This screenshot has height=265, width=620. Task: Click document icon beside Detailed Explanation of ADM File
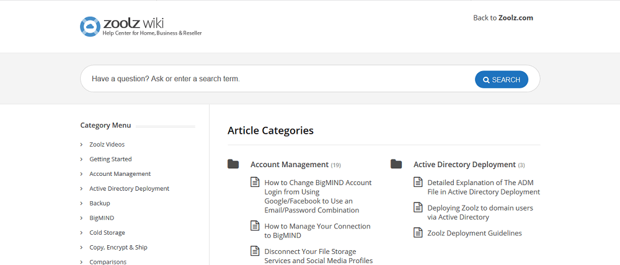pos(418,183)
